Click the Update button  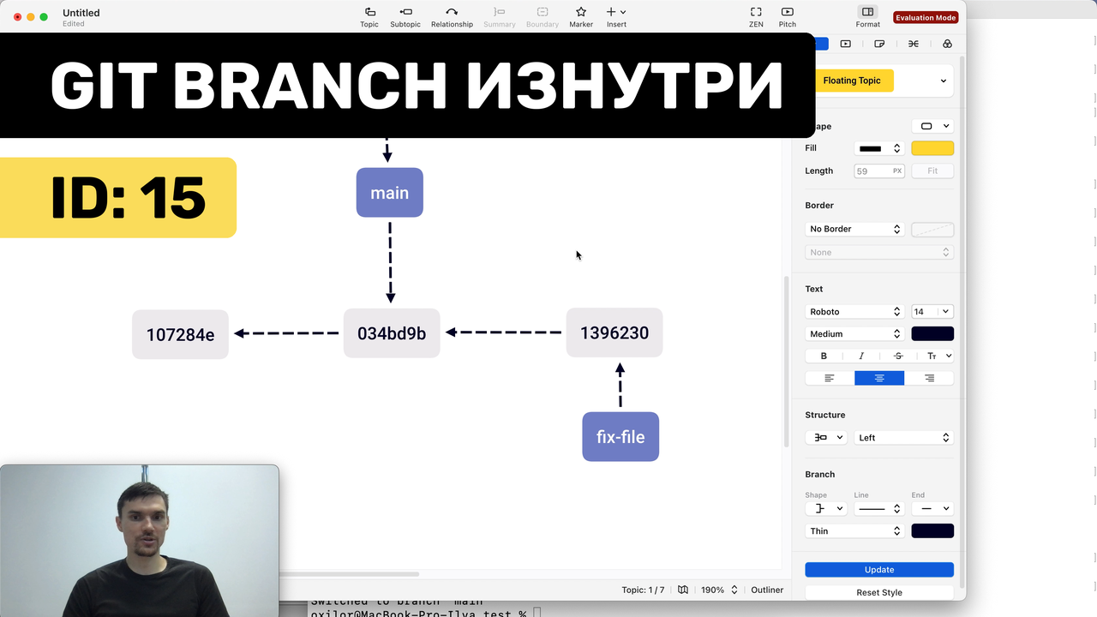coord(879,570)
